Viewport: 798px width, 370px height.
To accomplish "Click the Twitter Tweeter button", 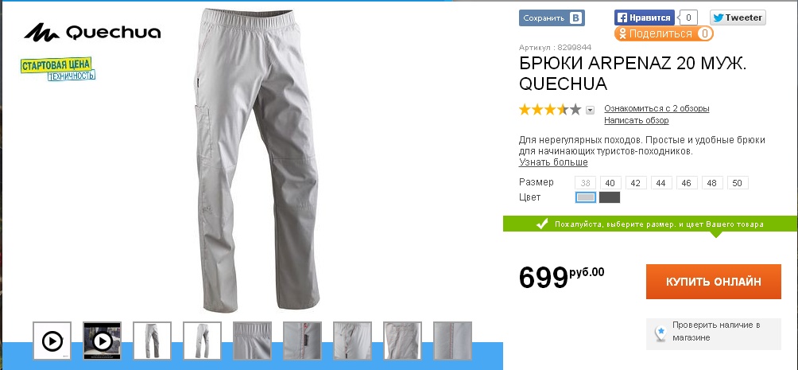I will (738, 18).
